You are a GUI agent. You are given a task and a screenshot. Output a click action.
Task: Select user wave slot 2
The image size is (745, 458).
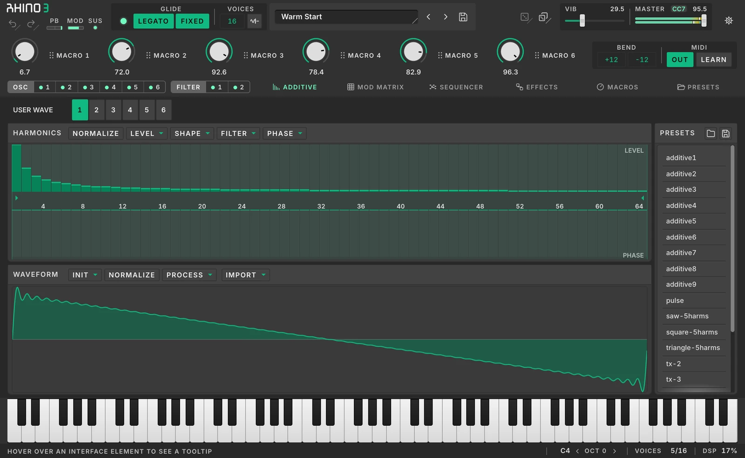point(96,110)
